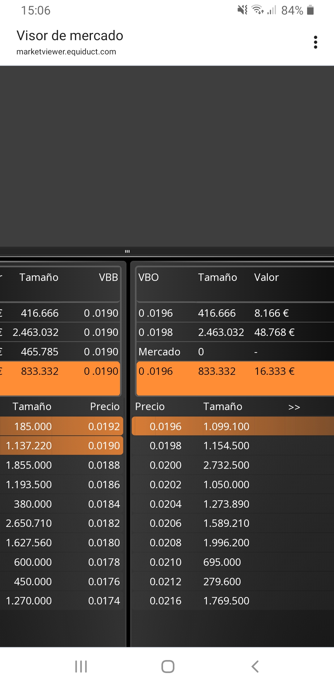Tap the Android back arrow

pos(255,667)
